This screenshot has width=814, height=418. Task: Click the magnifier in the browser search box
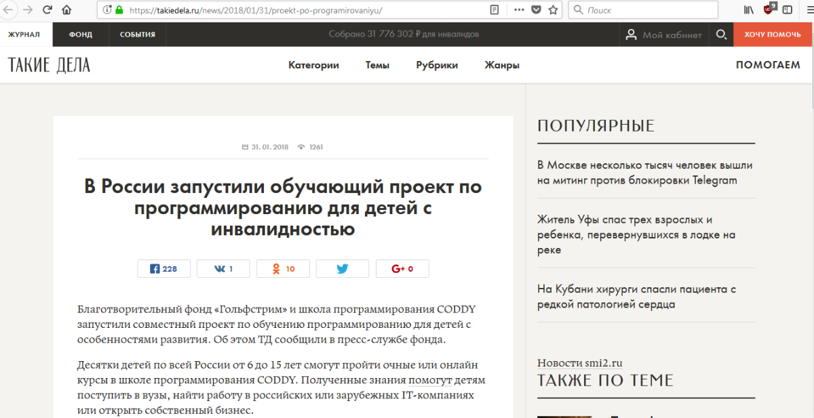pos(579,10)
